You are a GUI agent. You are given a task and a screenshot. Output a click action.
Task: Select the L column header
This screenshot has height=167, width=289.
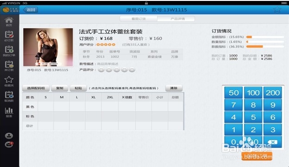point(77,97)
